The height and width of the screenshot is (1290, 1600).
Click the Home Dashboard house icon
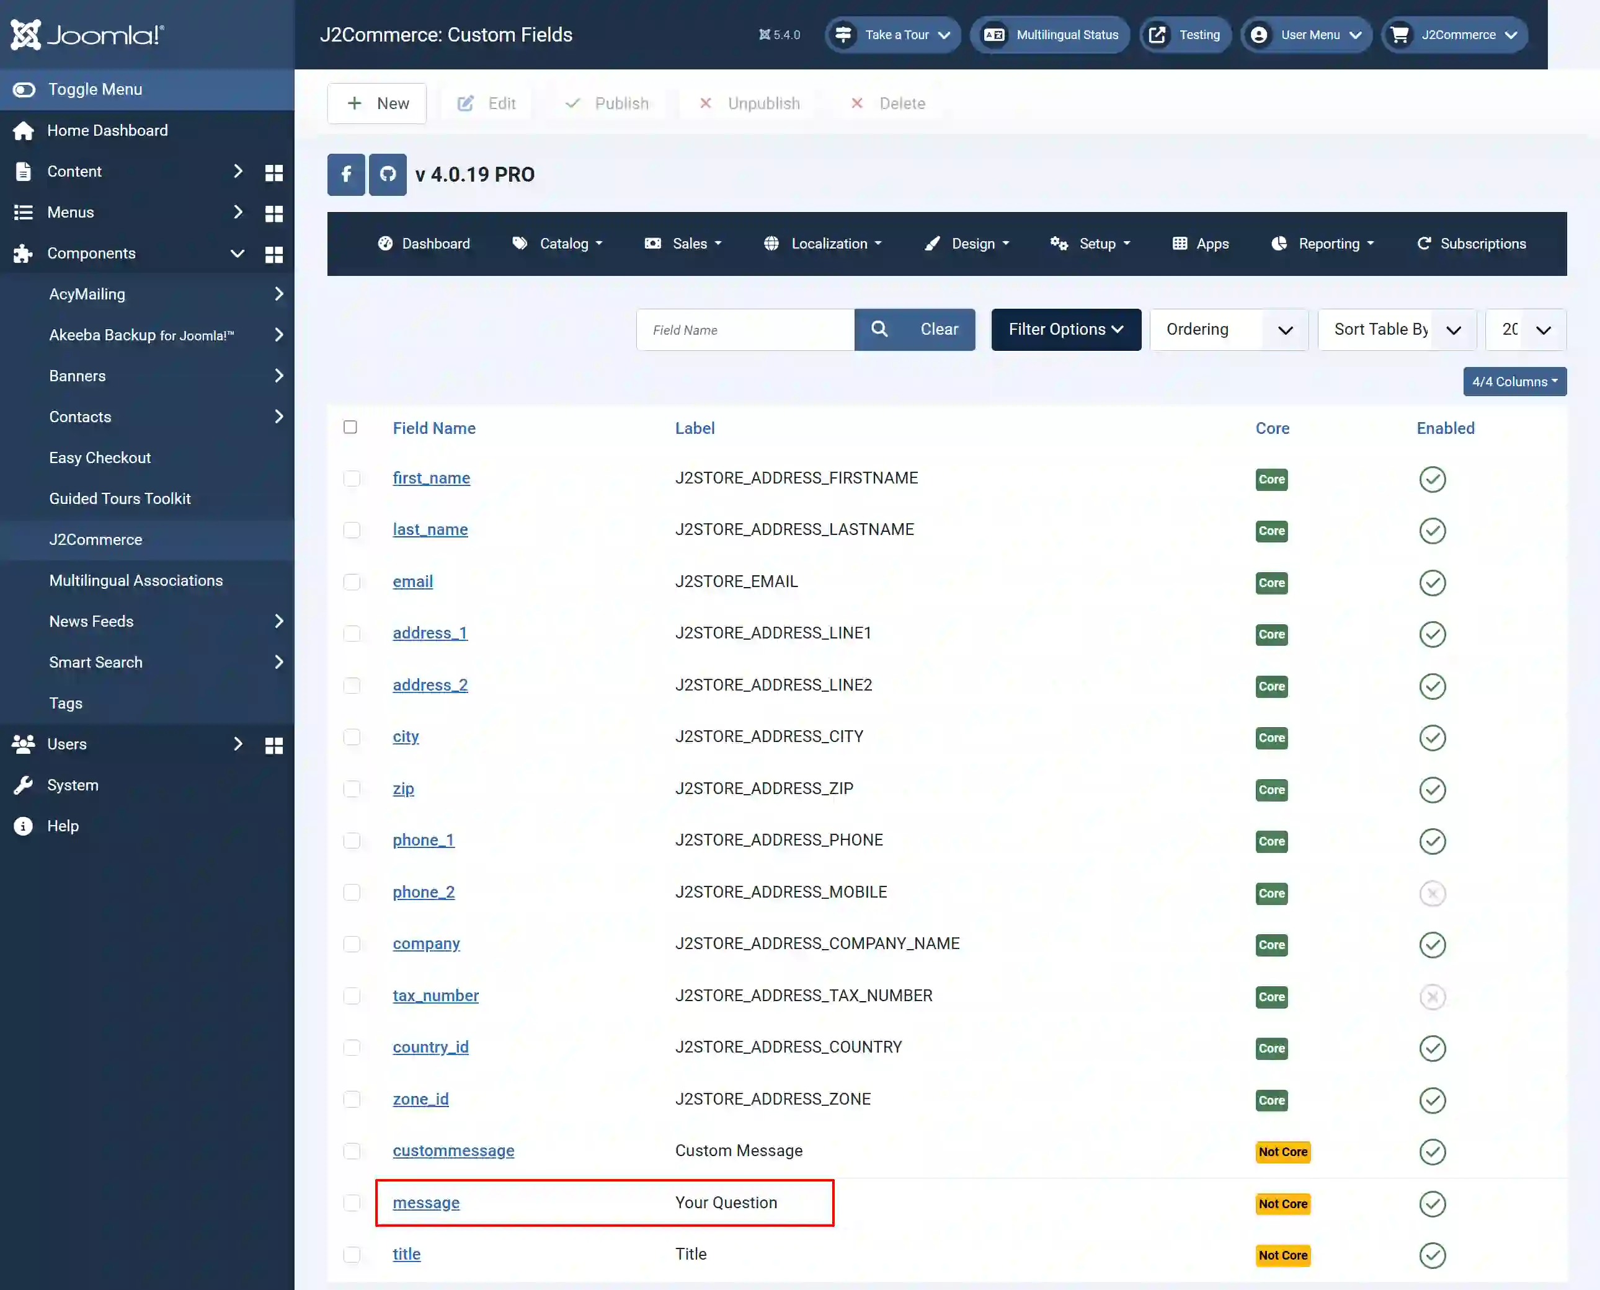coord(23,131)
